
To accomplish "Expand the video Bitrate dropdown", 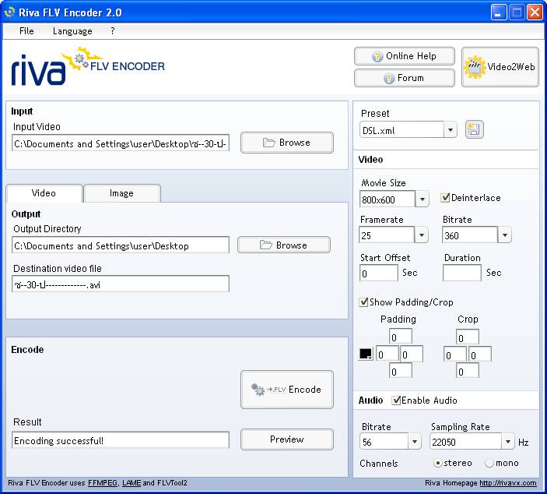I will tap(505, 235).
